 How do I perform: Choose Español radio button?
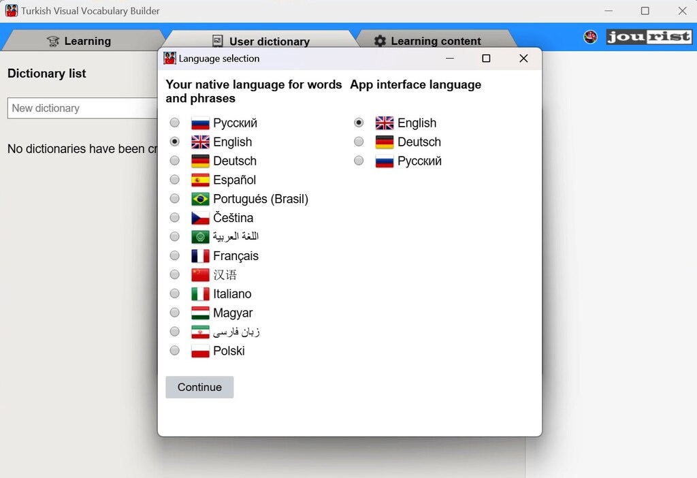point(175,179)
